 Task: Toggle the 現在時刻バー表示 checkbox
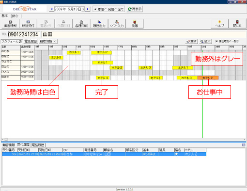tap(216, 41)
